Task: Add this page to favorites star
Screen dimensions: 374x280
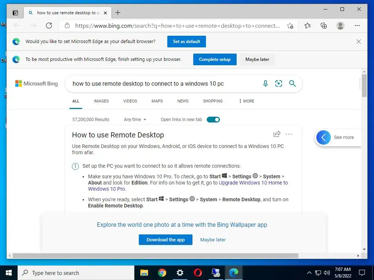Action: (x=290, y=26)
